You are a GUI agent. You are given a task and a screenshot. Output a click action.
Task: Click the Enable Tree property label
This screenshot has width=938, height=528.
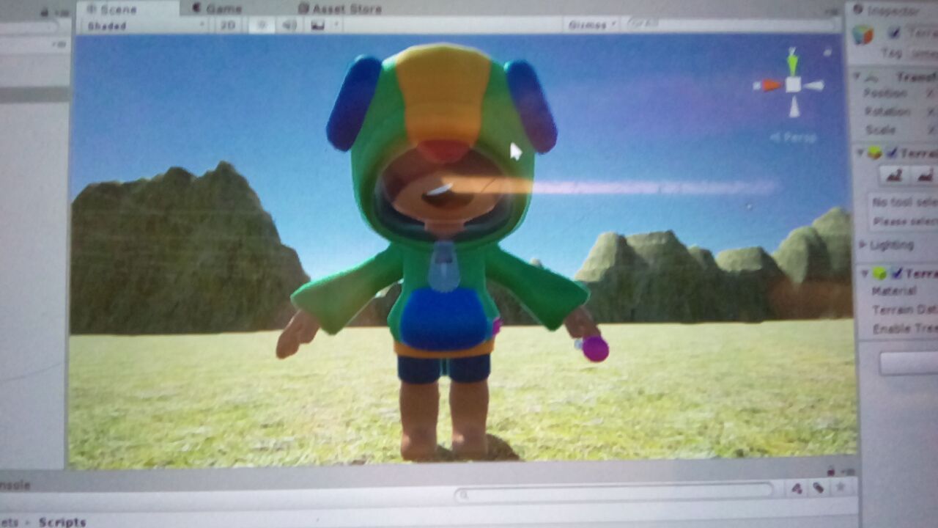point(905,329)
